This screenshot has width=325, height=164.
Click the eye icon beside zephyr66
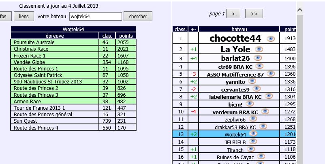pyautogui.click(x=253, y=119)
